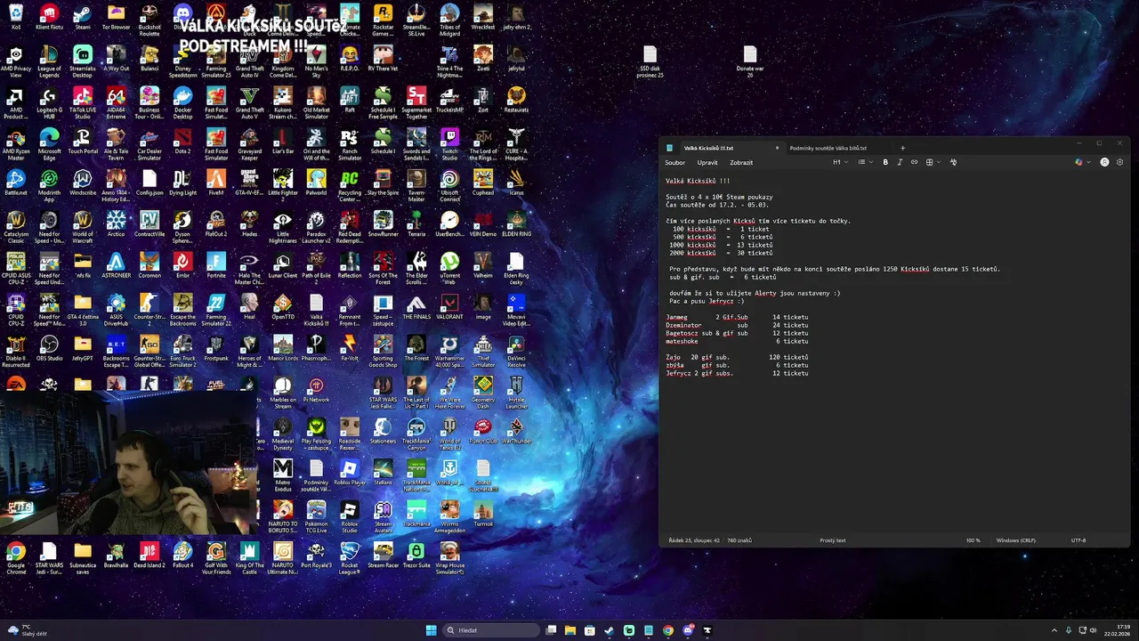The width and height of the screenshot is (1139, 641).
Task: Open Chrome from the taskbar
Action: (x=668, y=630)
